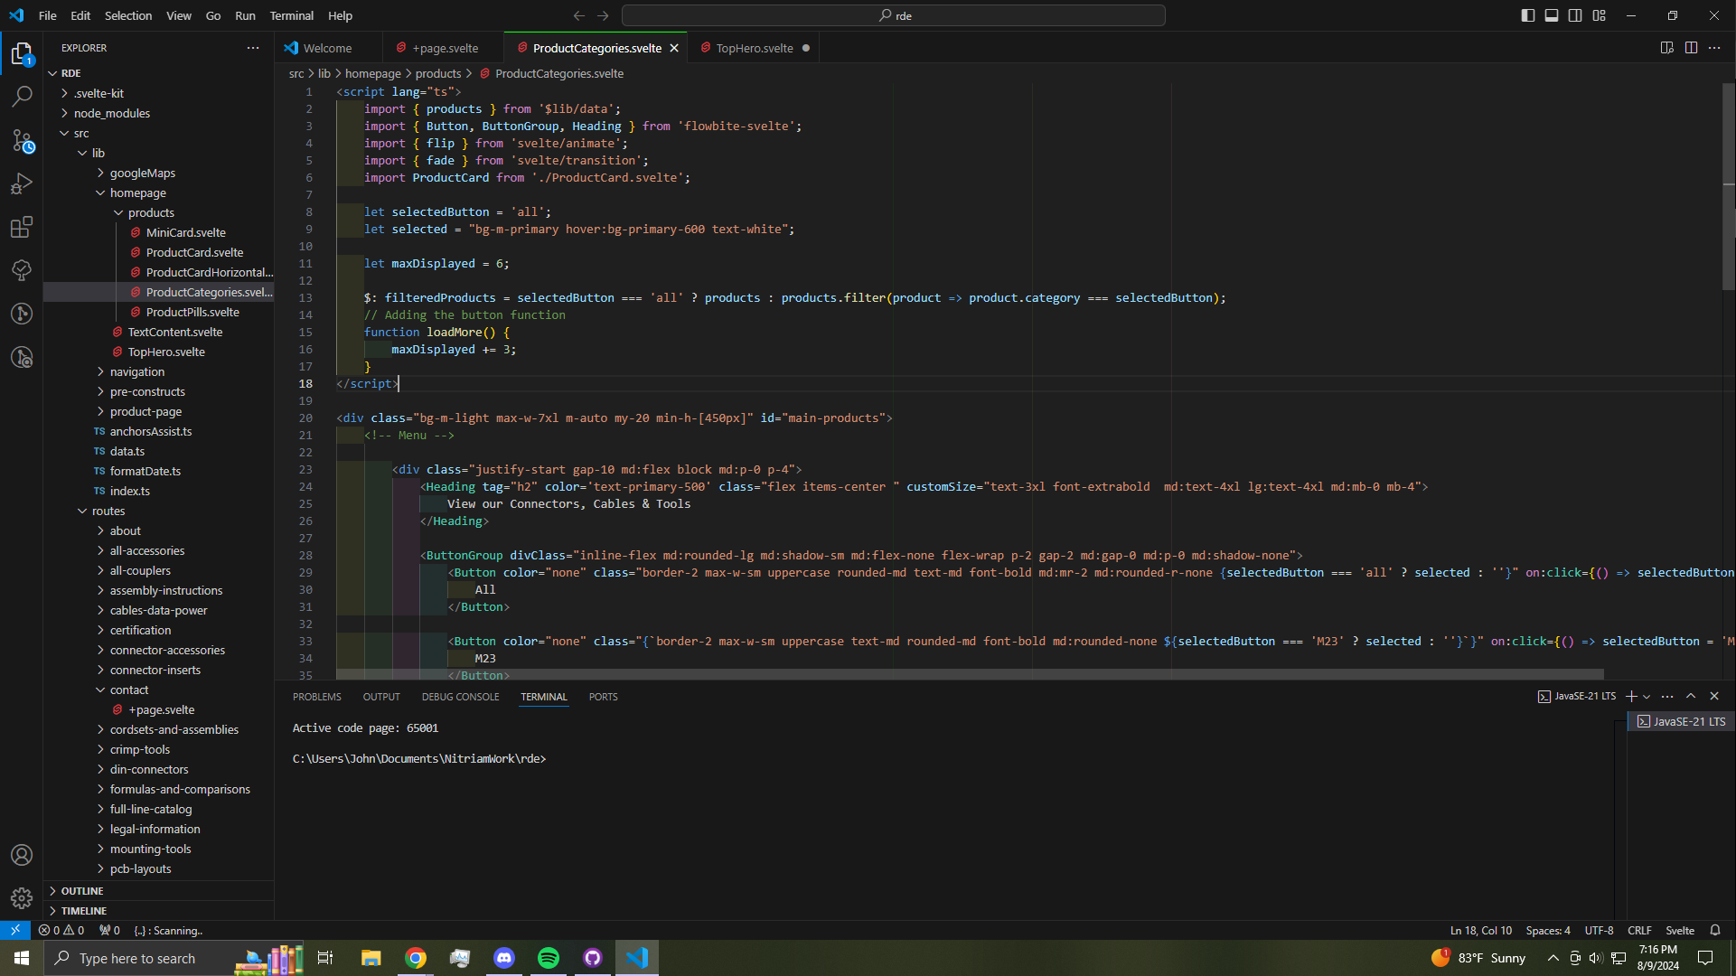Click Svelte language mode in status bar
1736x976 pixels.
point(1680,930)
